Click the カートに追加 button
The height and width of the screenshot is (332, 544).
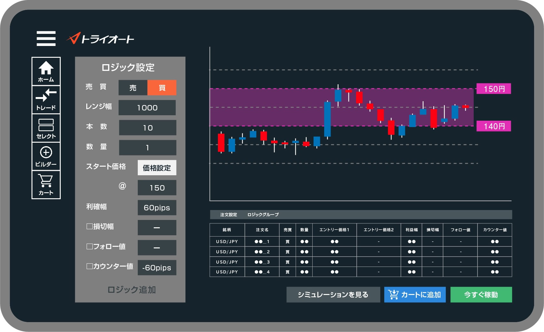click(x=415, y=295)
